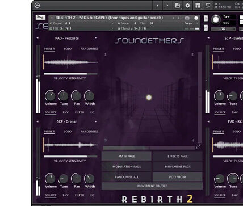
Task: Open ENV tab of PAD - Pescante
Action: [65, 112]
